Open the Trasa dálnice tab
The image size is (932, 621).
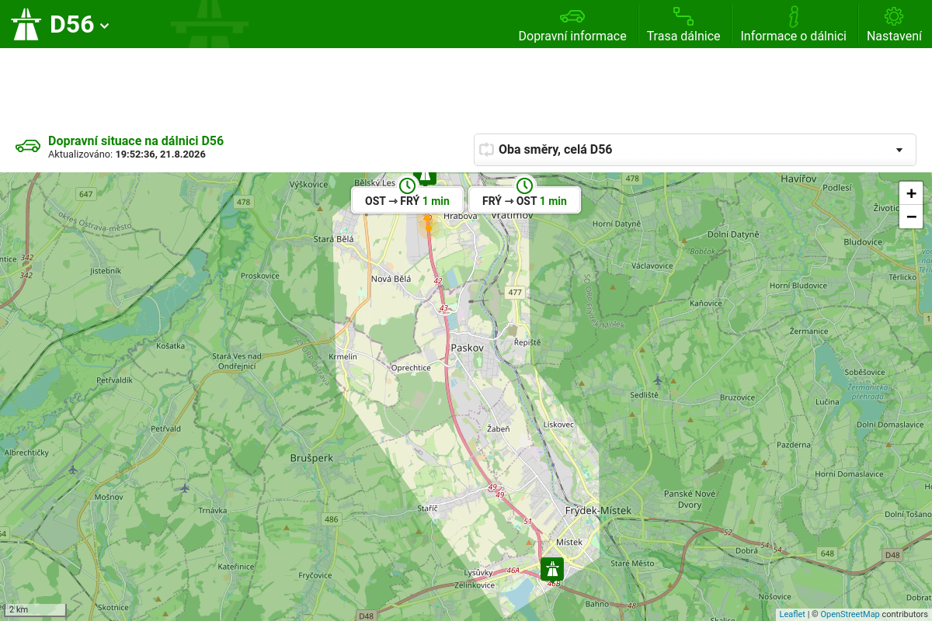(683, 24)
